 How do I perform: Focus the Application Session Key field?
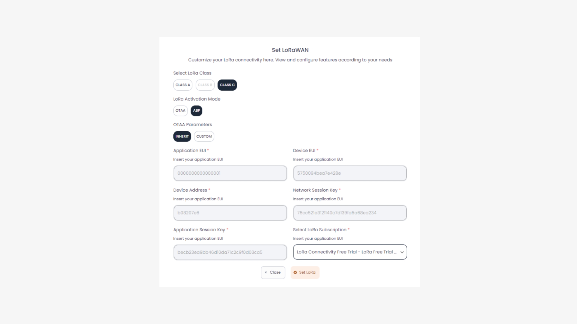(230, 253)
